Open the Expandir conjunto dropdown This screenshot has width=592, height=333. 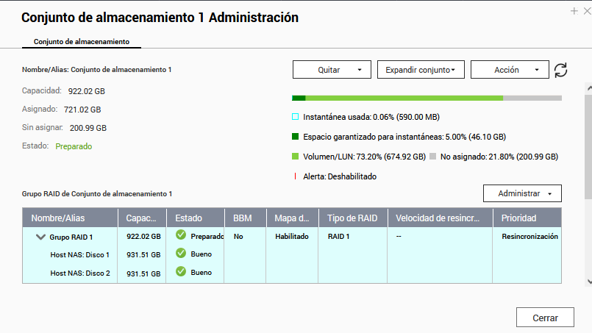point(420,70)
